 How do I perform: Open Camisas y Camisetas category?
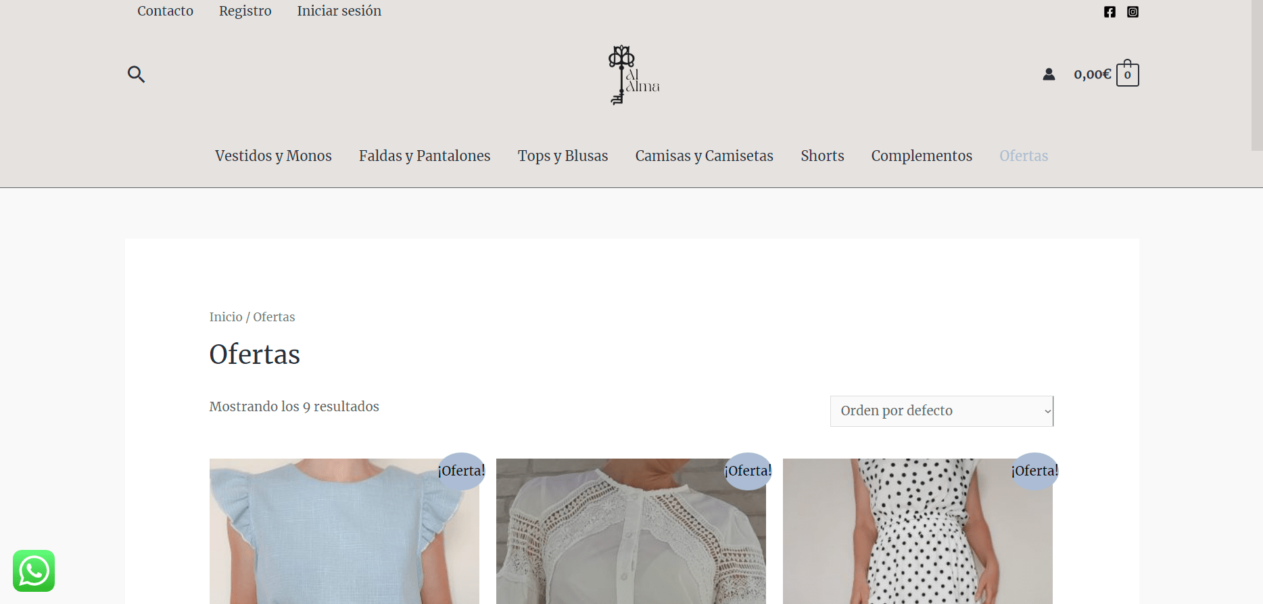point(704,156)
